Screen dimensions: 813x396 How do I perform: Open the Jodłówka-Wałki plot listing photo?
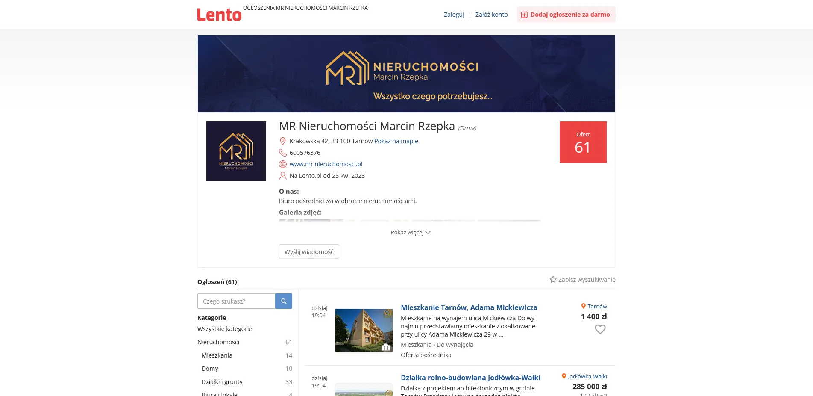pyautogui.click(x=364, y=390)
